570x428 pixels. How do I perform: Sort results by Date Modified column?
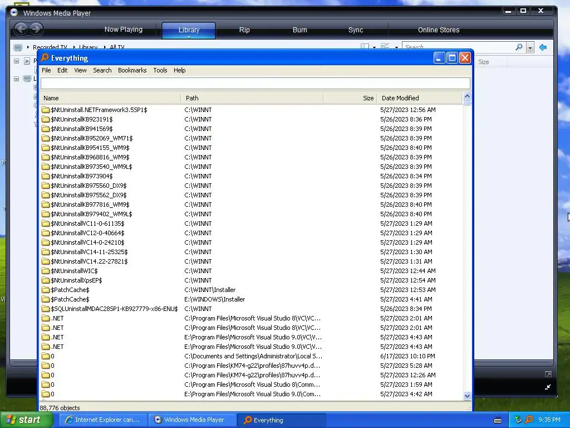tap(419, 98)
